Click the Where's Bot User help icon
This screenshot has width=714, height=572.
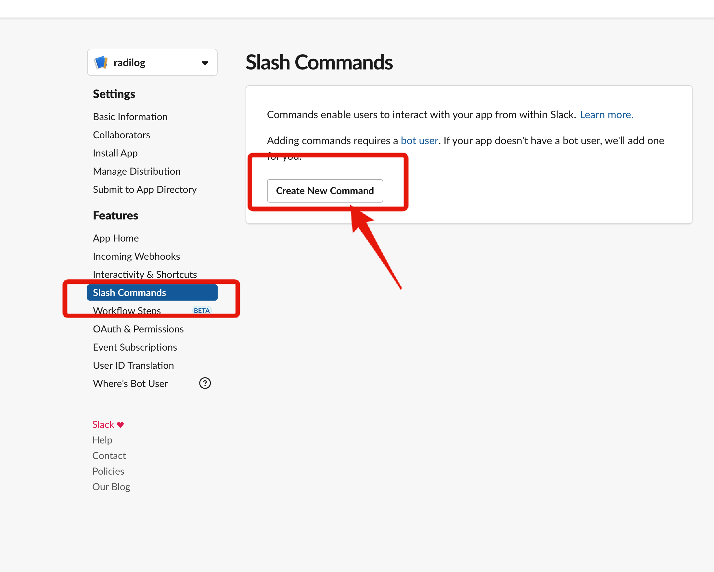(x=205, y=383)
